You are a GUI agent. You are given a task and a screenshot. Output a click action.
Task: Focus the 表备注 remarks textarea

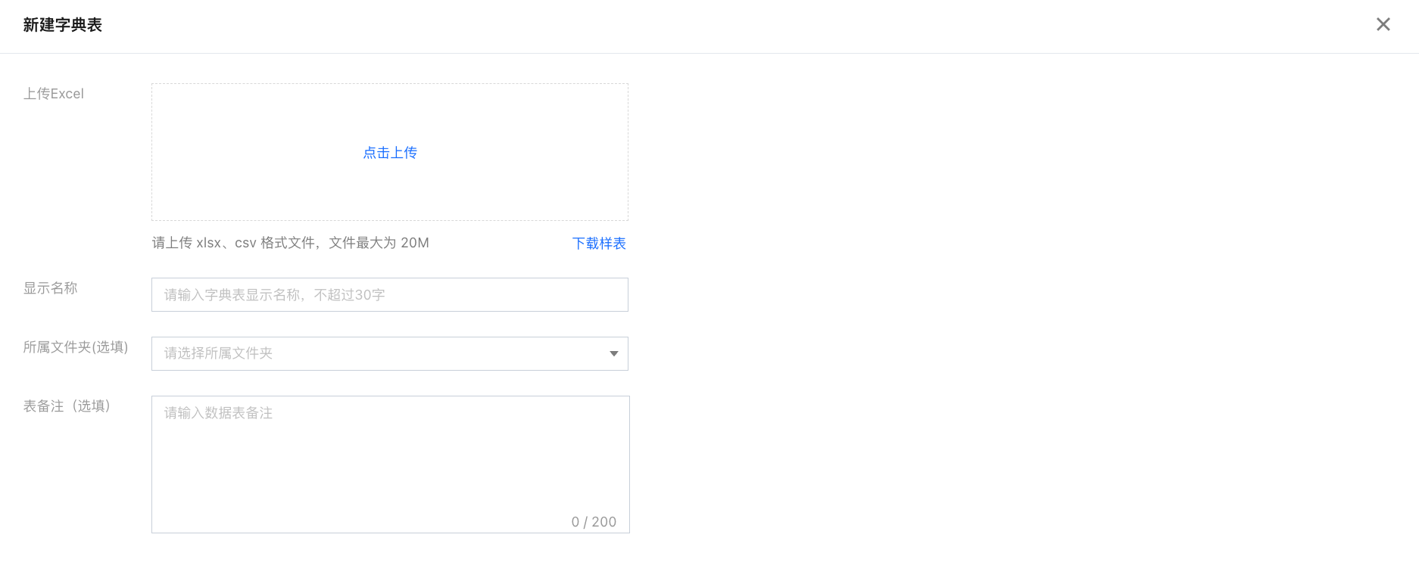pyautogui.click(x=390, y=469)
